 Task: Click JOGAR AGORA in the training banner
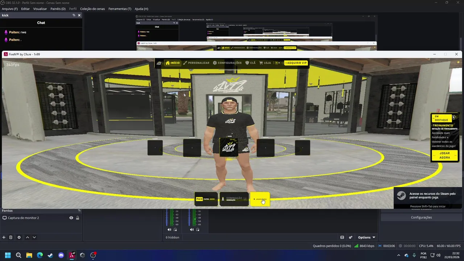(444, 156)
